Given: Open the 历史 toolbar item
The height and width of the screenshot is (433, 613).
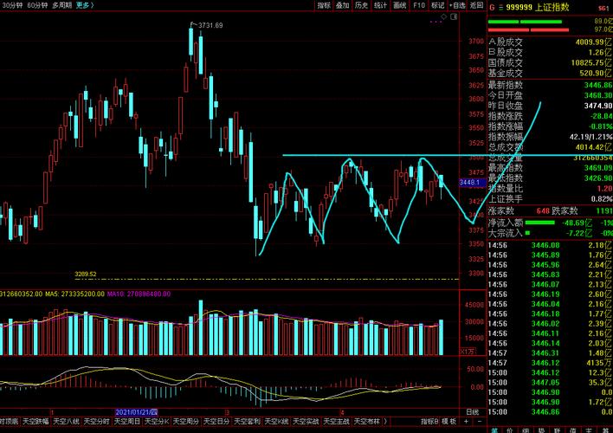Looking at the screenshot, I should (362, 5).
